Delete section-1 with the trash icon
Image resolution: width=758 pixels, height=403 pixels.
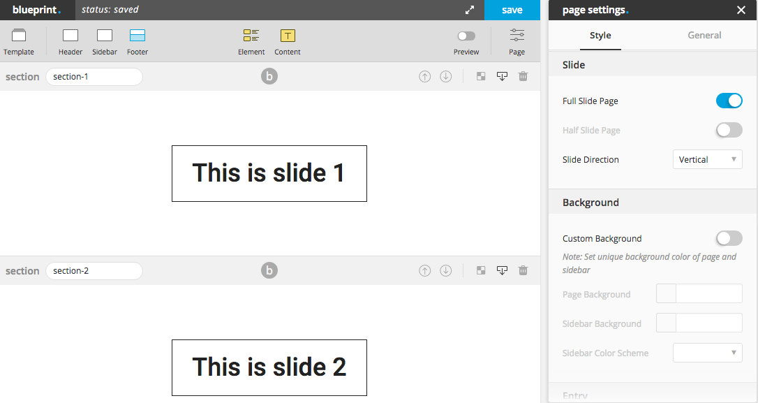coord(523,76)
